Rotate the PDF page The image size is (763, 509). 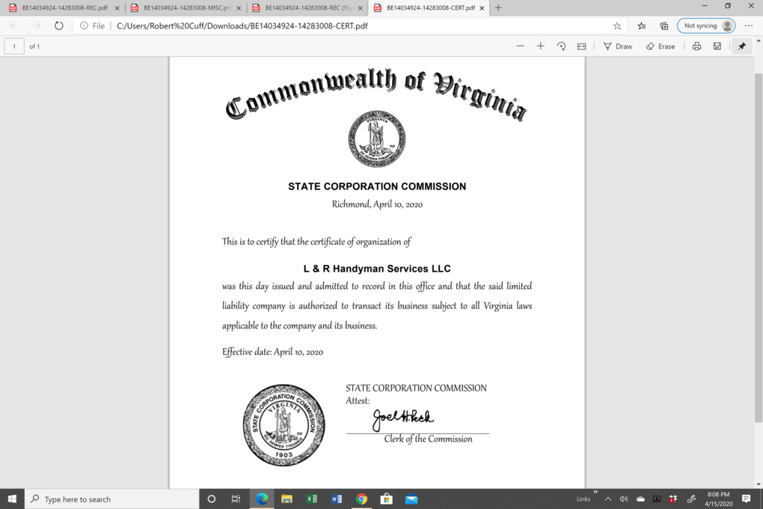pyautogui.click(x=560, y=46)
